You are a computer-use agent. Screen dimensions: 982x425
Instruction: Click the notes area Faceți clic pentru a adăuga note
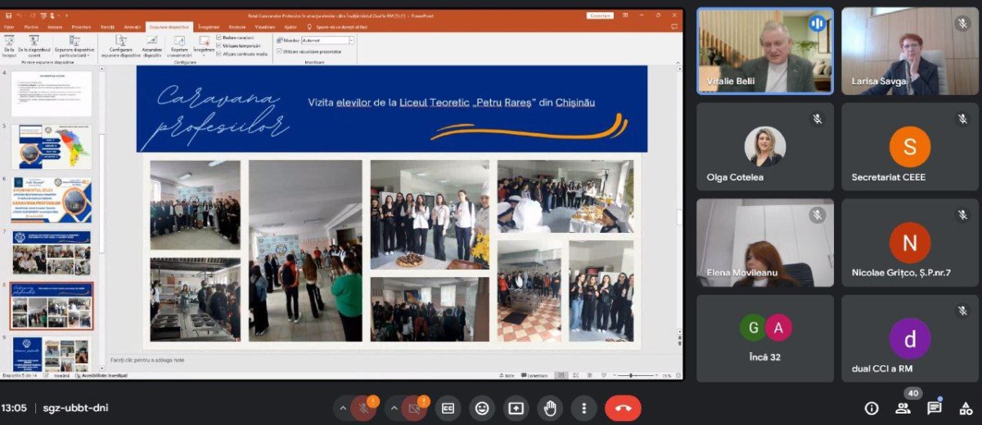148,360
